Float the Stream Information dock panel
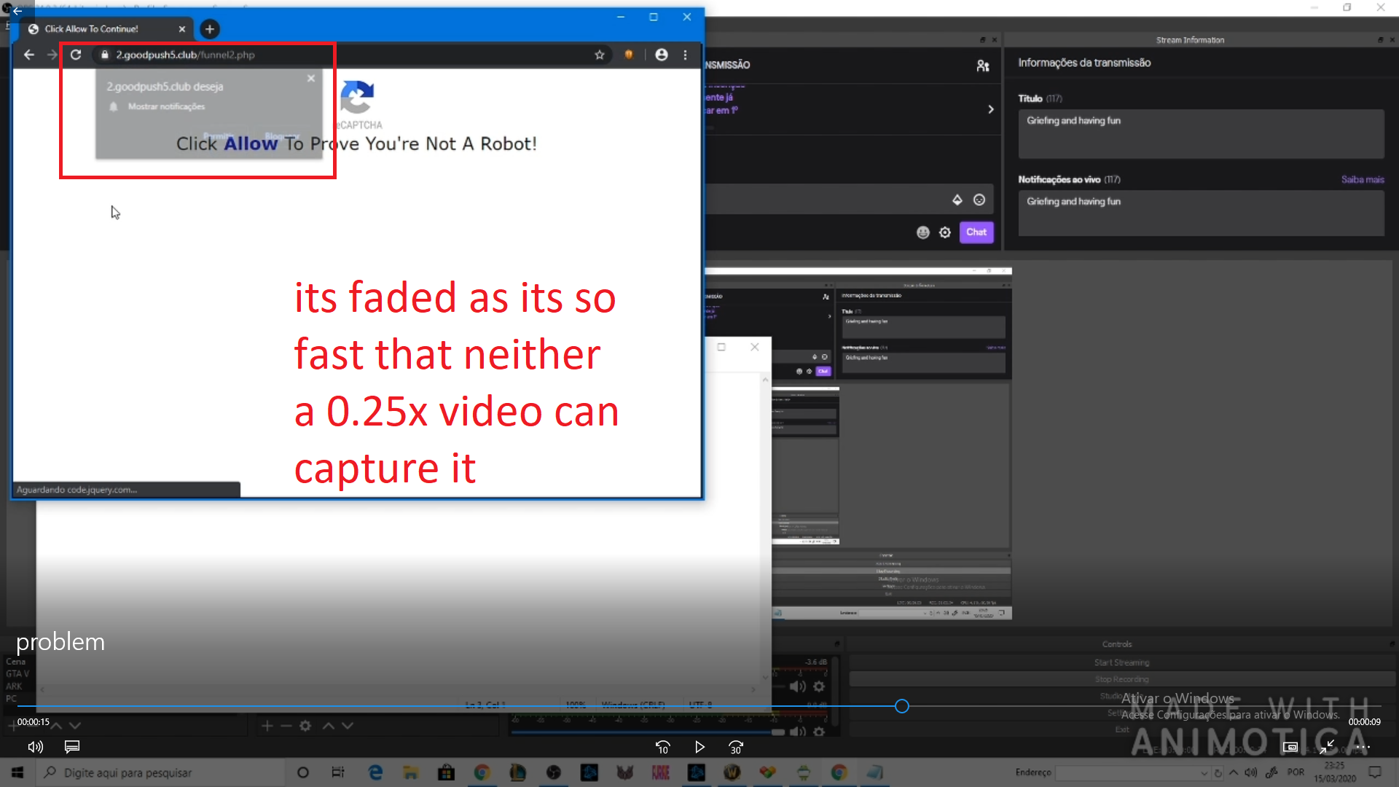 click(1380, 40)
